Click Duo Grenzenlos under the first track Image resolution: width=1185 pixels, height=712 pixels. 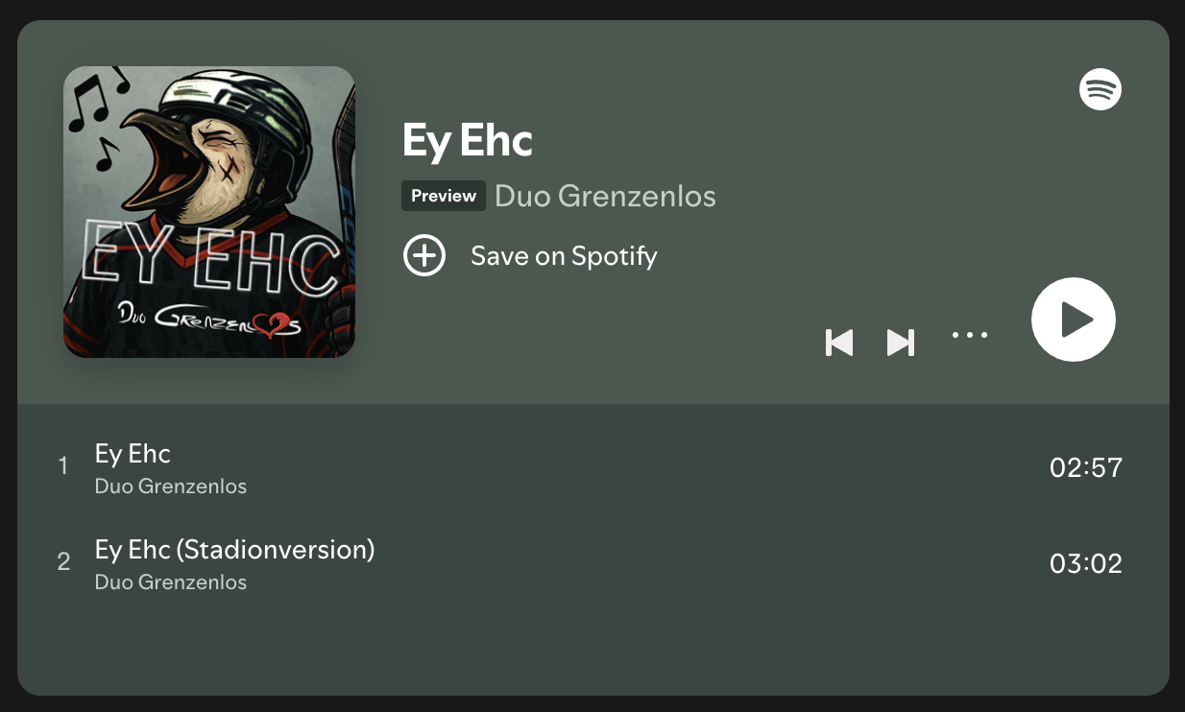click(x=171, y=487)
